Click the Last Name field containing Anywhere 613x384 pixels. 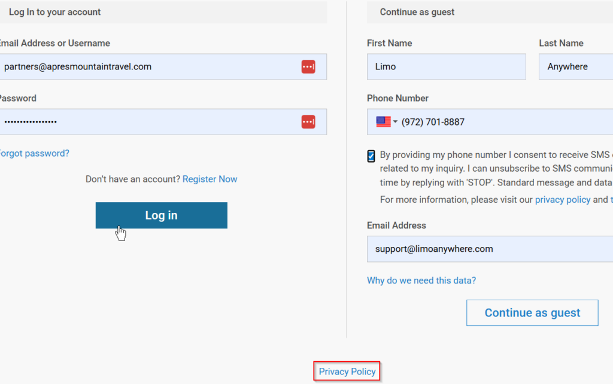click(x=575, y=67)
